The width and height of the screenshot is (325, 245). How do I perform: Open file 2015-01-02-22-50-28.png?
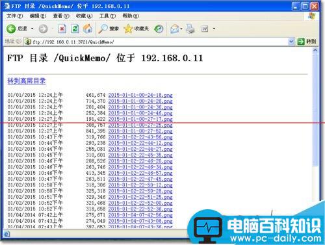pyautogui.click(x=140, y=191)
